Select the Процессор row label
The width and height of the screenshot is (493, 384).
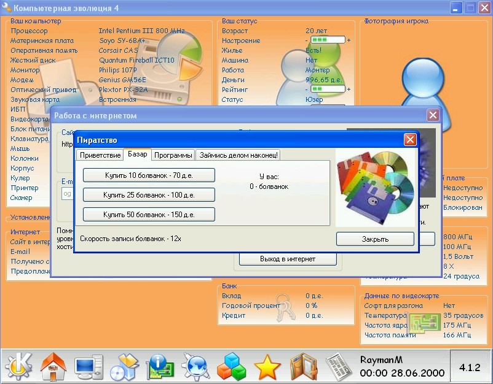point(30,31)
